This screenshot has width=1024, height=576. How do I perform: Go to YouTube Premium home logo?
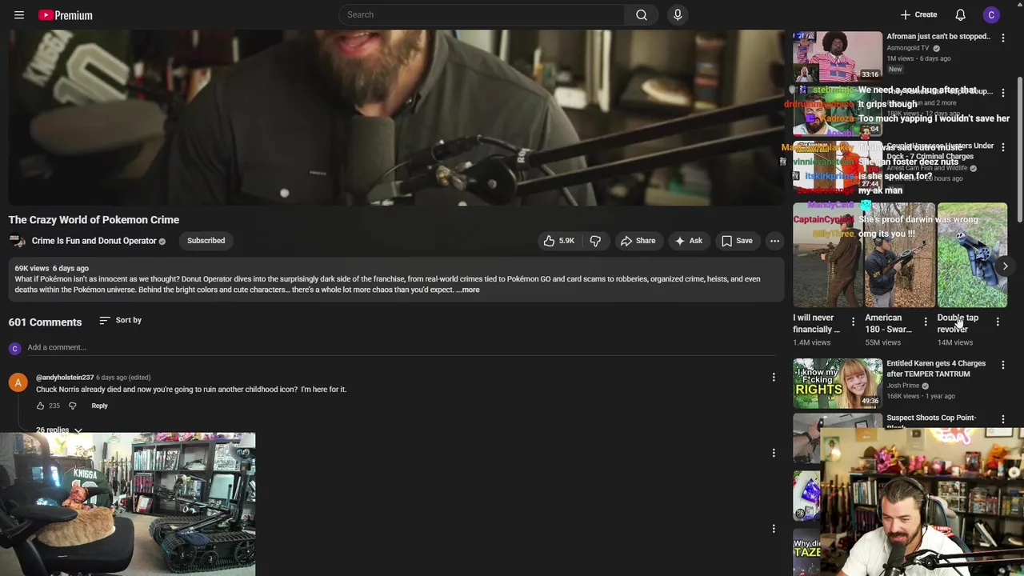tap(66, 15)
